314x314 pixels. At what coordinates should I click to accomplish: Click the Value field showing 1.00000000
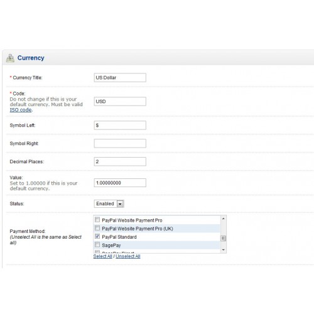click(x=120, y=183)
